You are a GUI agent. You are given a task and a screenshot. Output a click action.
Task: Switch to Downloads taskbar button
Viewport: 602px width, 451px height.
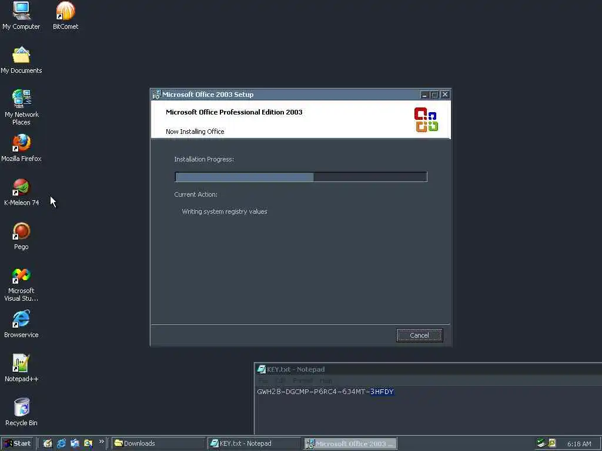[x=158, y=443]
